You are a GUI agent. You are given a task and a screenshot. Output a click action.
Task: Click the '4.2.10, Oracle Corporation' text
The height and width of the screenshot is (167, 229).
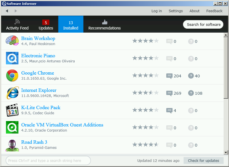click(44, 130)
